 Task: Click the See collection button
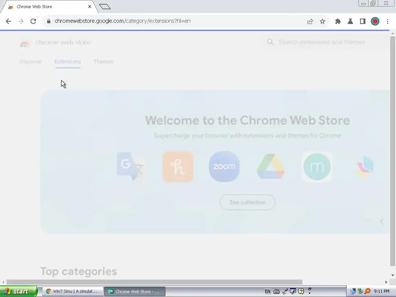pos(247,202)
